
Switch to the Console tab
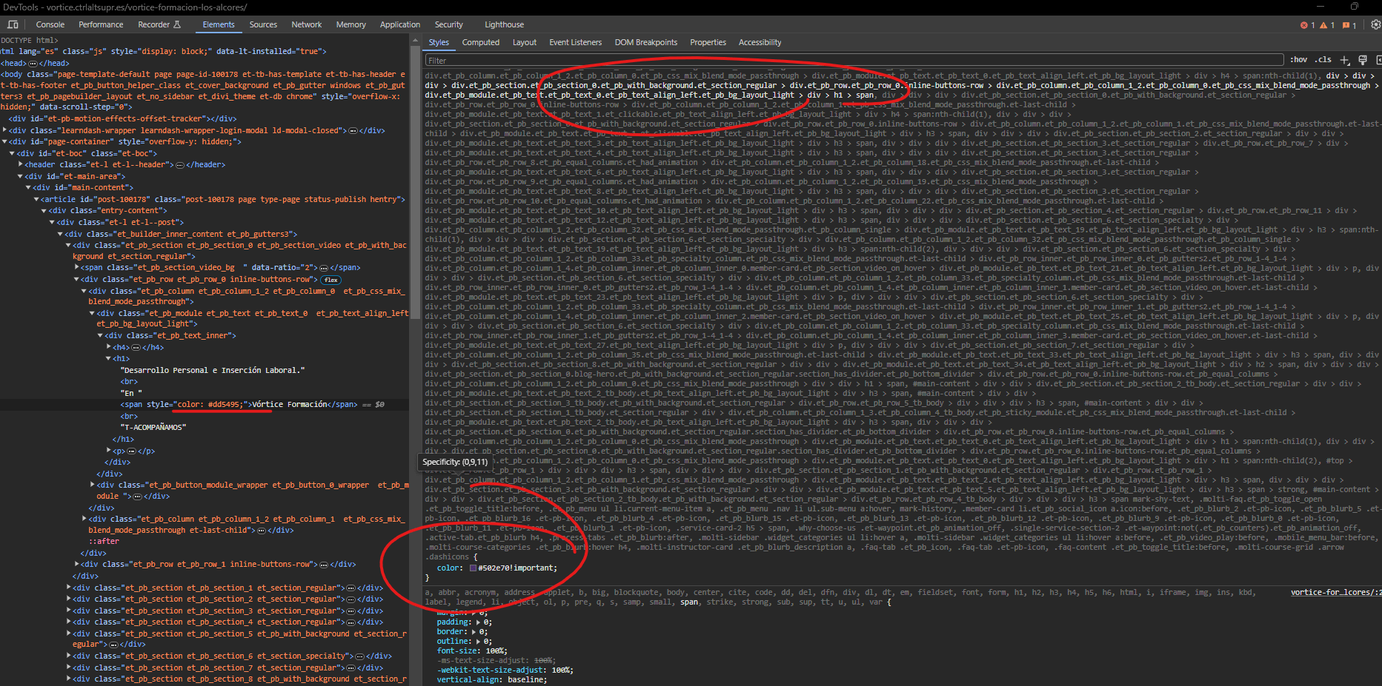[50, 24]
